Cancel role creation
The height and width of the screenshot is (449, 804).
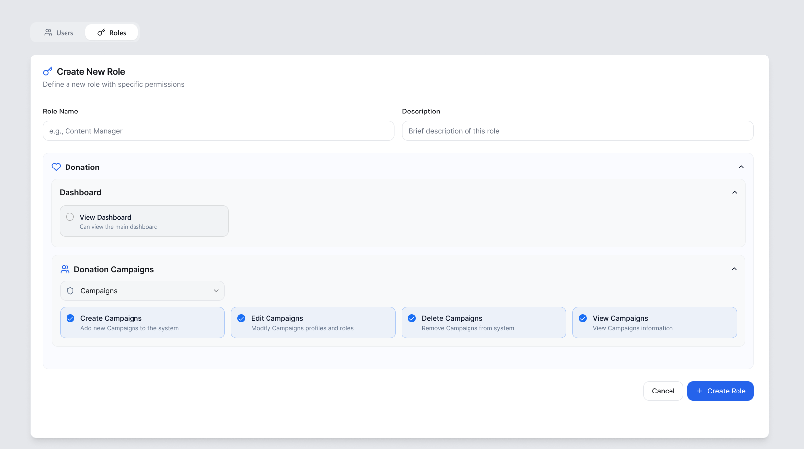[x=663, y=391]
